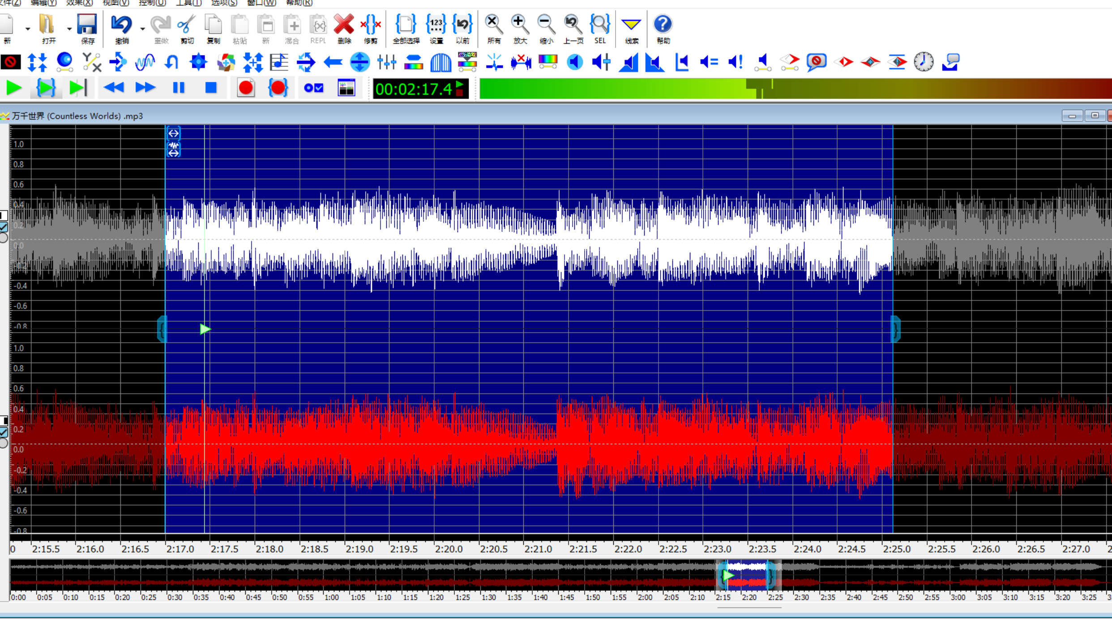Start recording with the red record button

(246, 88)
